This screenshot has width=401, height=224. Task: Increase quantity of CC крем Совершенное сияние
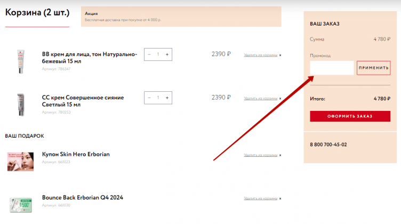(167, 98)
